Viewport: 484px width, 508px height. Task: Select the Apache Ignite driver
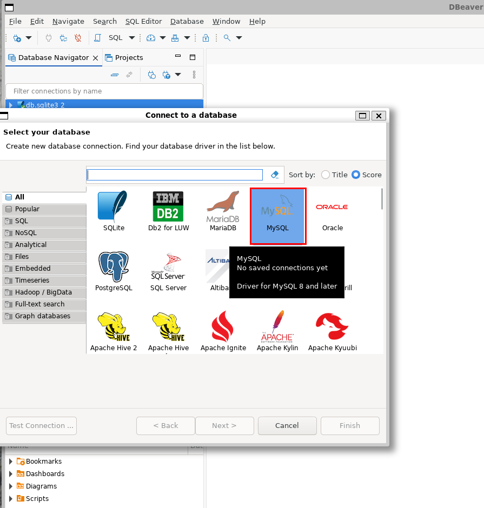pyautogui.click(x=223, y=331)
